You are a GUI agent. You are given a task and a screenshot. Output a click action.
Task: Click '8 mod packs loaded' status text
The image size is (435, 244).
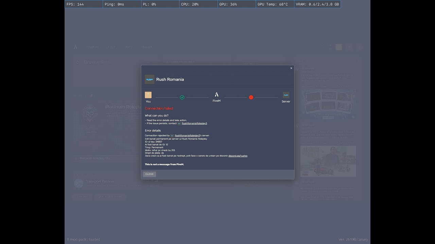(84, 239)
